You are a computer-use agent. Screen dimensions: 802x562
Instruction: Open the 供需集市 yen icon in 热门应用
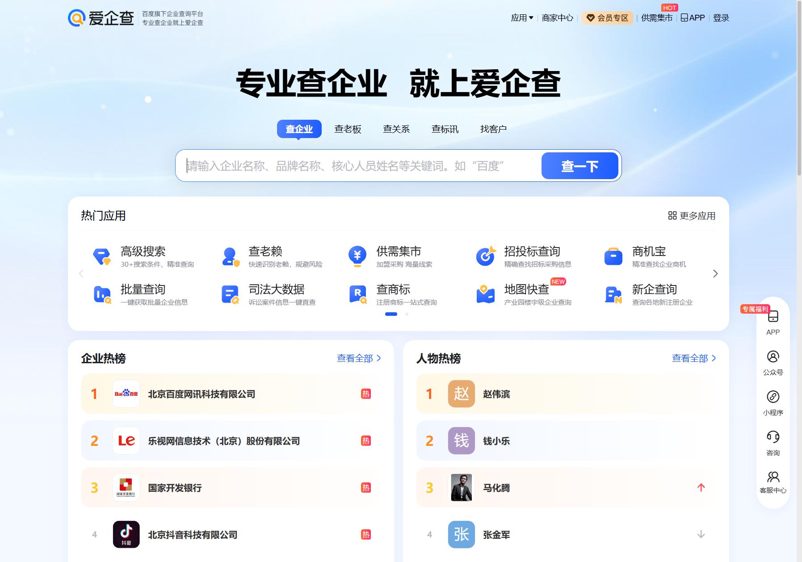357,256
